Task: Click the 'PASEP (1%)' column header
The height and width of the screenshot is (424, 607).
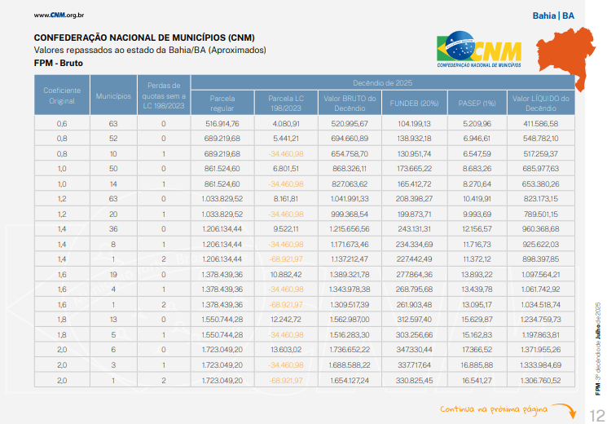Action: [x=477, y=103]
